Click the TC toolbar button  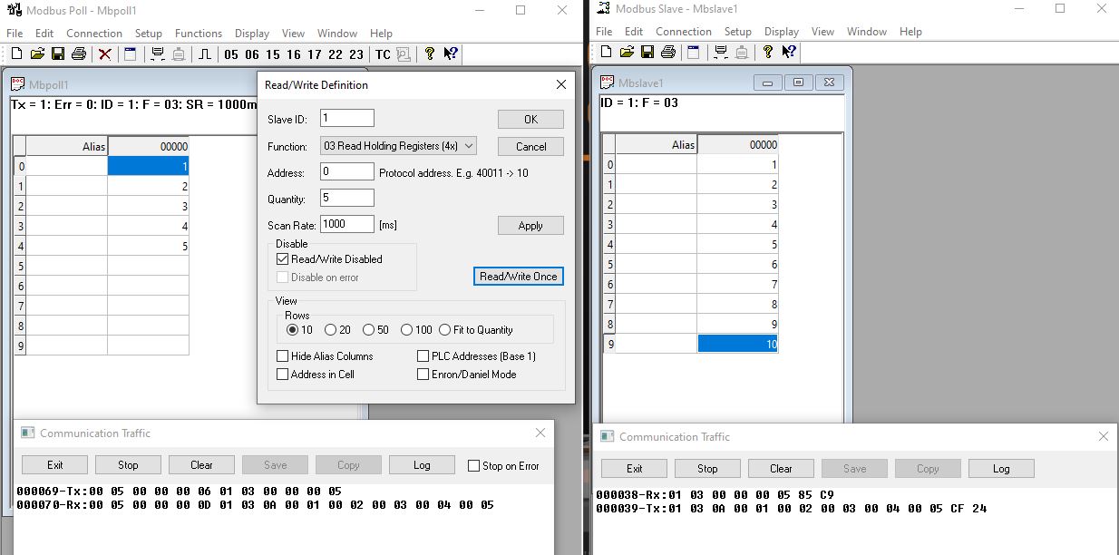click(x=383, y=54)
